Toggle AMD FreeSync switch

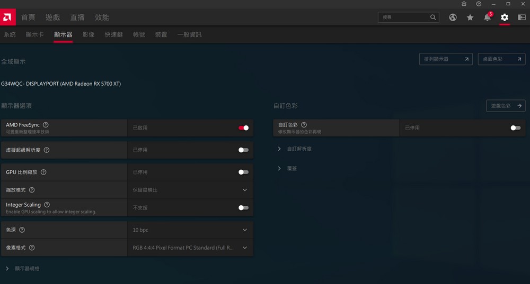tap(243, 128)
